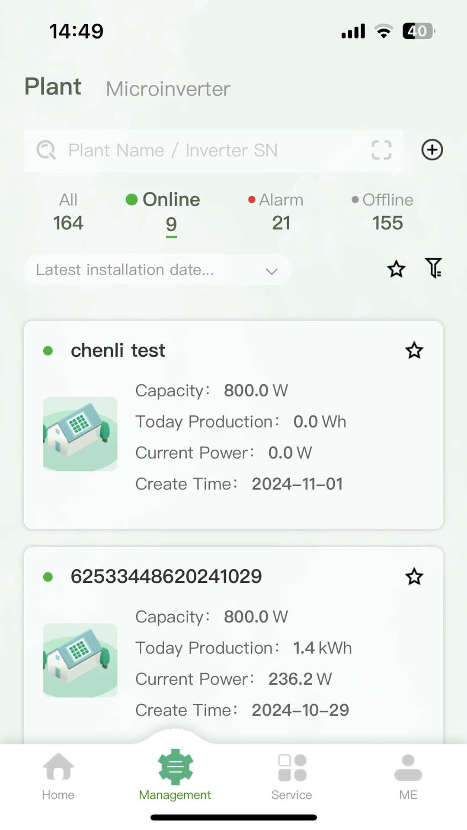
Task: Show All 164 plants
Action: (x=68, y=212)
